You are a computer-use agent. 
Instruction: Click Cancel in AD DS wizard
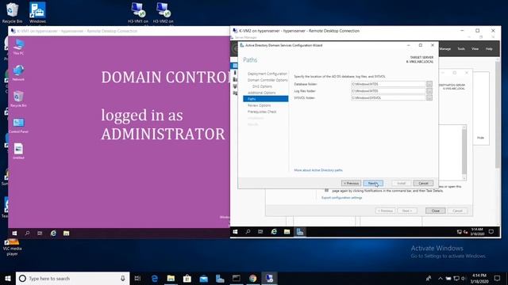coord(423,183)
